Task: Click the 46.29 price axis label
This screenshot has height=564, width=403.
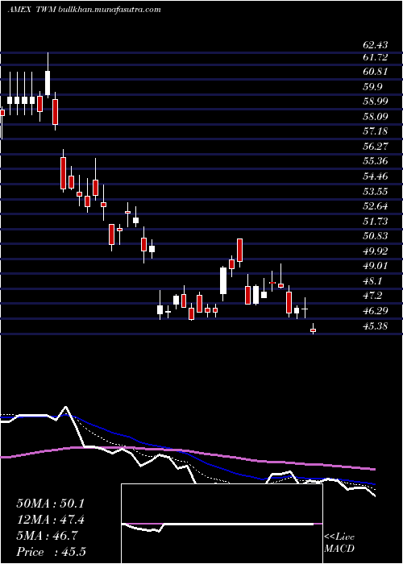Action: pyautogui.click(x=376, y=310)
